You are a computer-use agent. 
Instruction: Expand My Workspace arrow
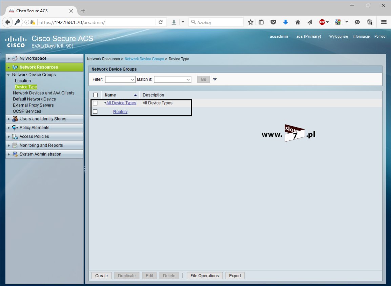coord(9,58)
